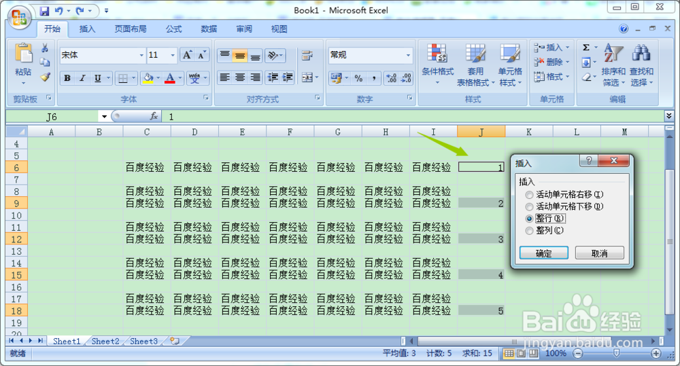Cut selection with the scissors icon

tap(45, 48)
